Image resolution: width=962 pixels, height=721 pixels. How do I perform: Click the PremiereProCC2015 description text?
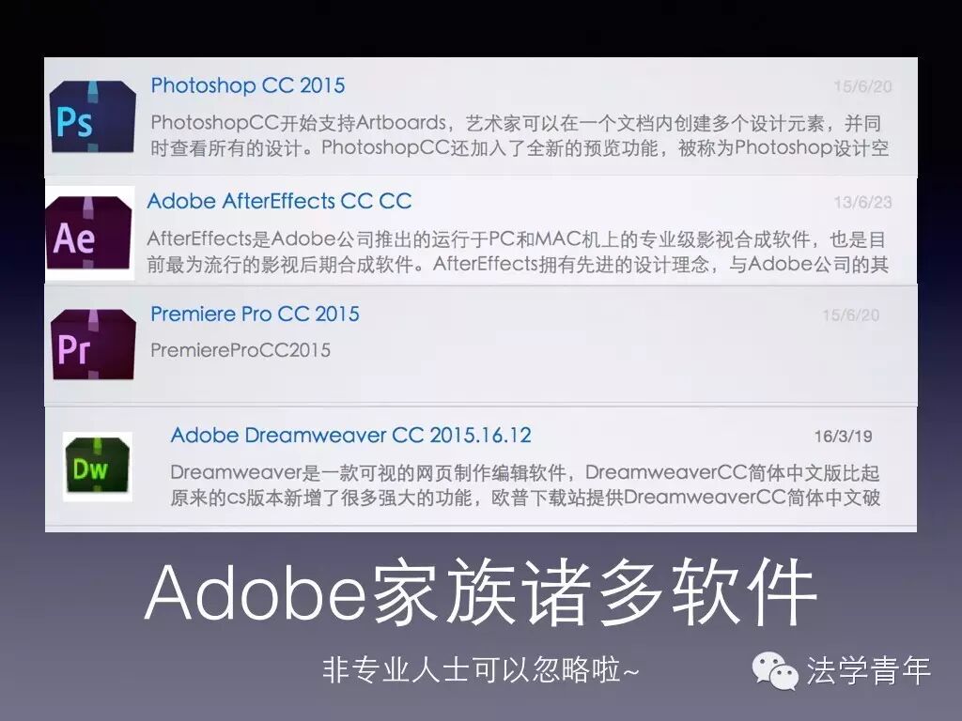pyautogui.click(x=240, y=350)
